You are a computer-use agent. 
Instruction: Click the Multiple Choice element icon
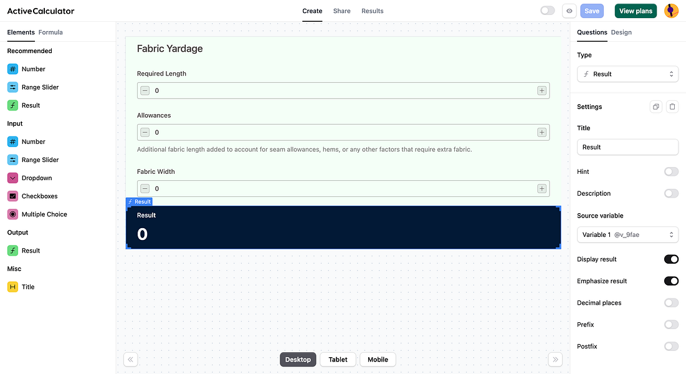pyautogui.click(x=12, y=214)
